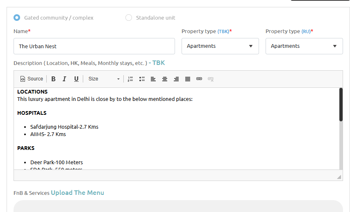
Task: Click the Name field containing The Urban Nest
Action: pos(94,46)
